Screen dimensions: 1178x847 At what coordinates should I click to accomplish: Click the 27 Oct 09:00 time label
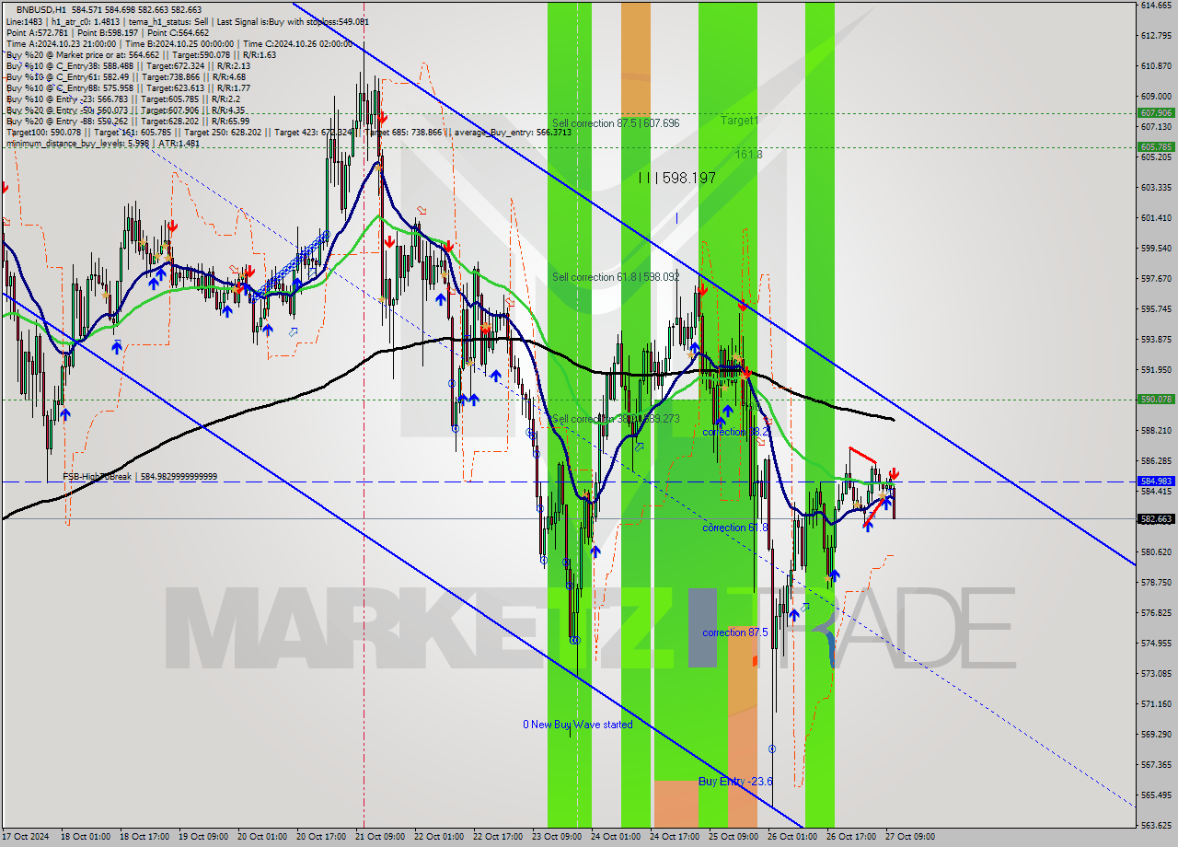[909, 837]
